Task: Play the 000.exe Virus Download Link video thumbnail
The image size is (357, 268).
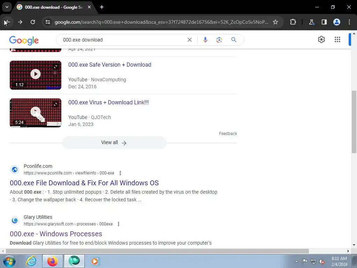Action: click(36, 113)
